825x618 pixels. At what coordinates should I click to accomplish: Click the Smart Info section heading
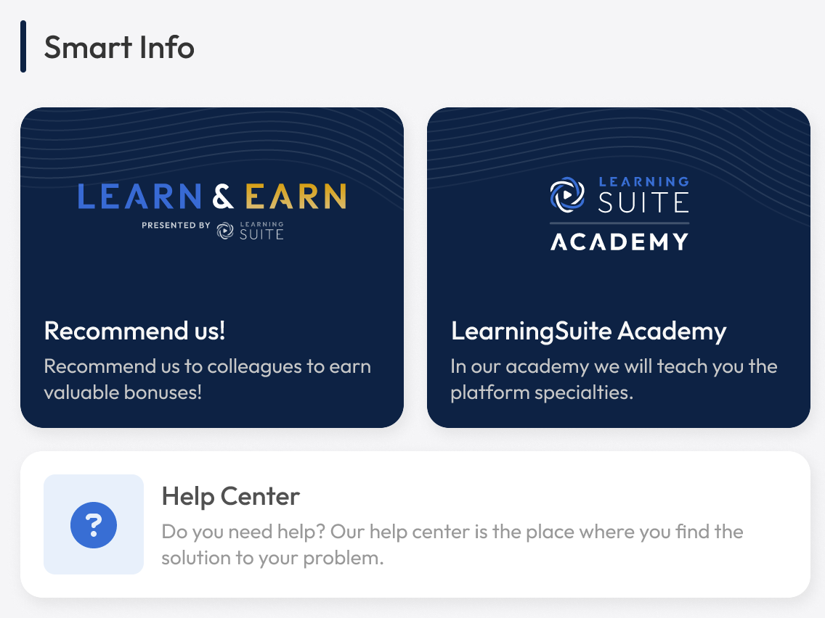[119, 47]
